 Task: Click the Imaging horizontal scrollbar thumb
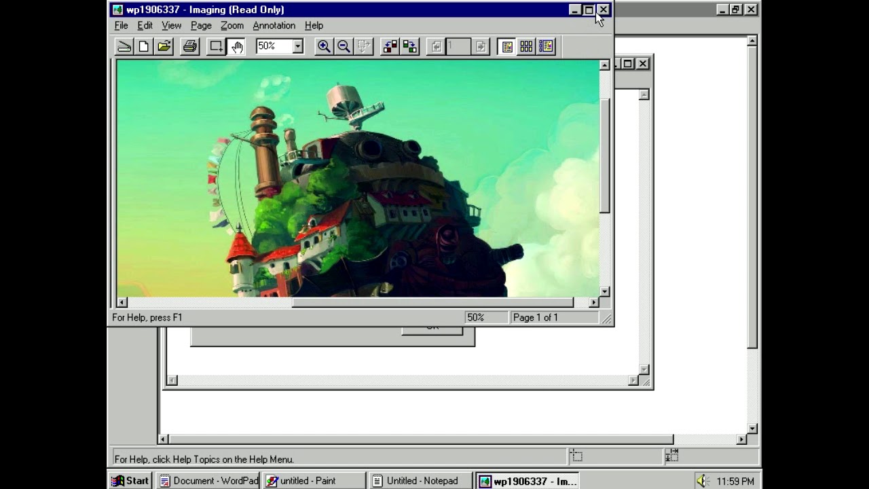point(432,302)
